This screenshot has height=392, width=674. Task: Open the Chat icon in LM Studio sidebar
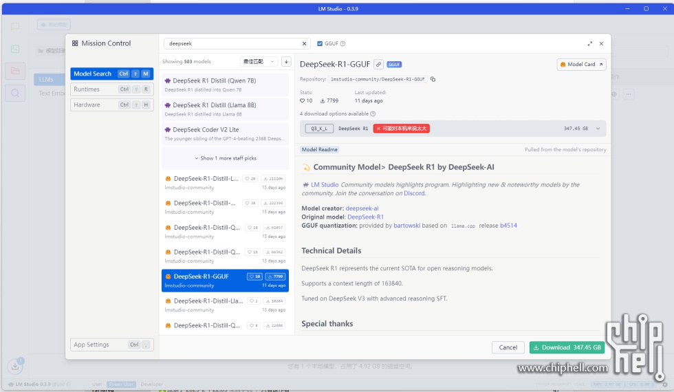click(15, 27)
